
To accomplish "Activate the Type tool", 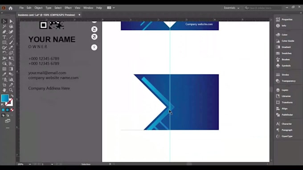I will (x=4, y=37).
